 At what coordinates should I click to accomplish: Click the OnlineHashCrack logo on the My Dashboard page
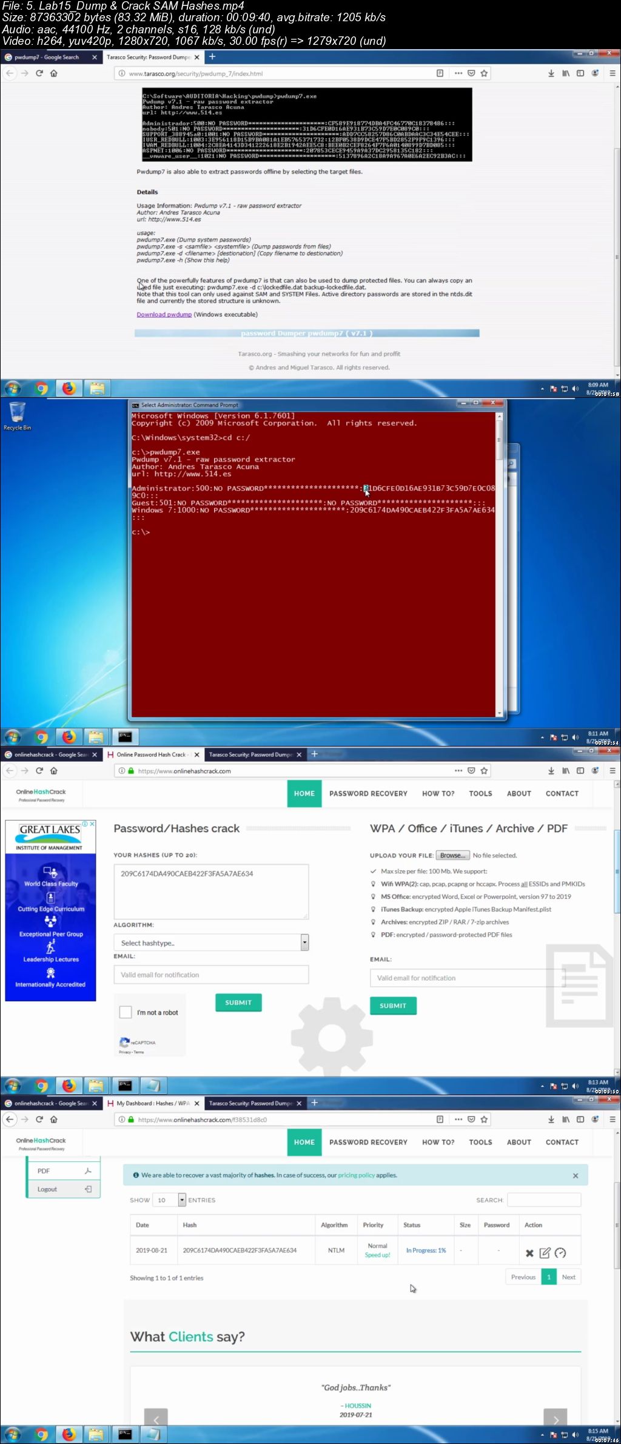41,1143
